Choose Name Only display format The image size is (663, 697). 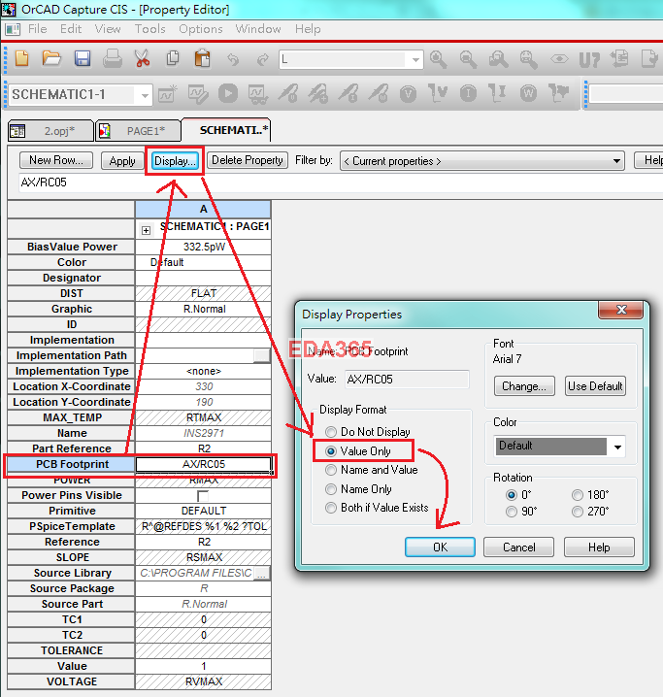point(331,489)
